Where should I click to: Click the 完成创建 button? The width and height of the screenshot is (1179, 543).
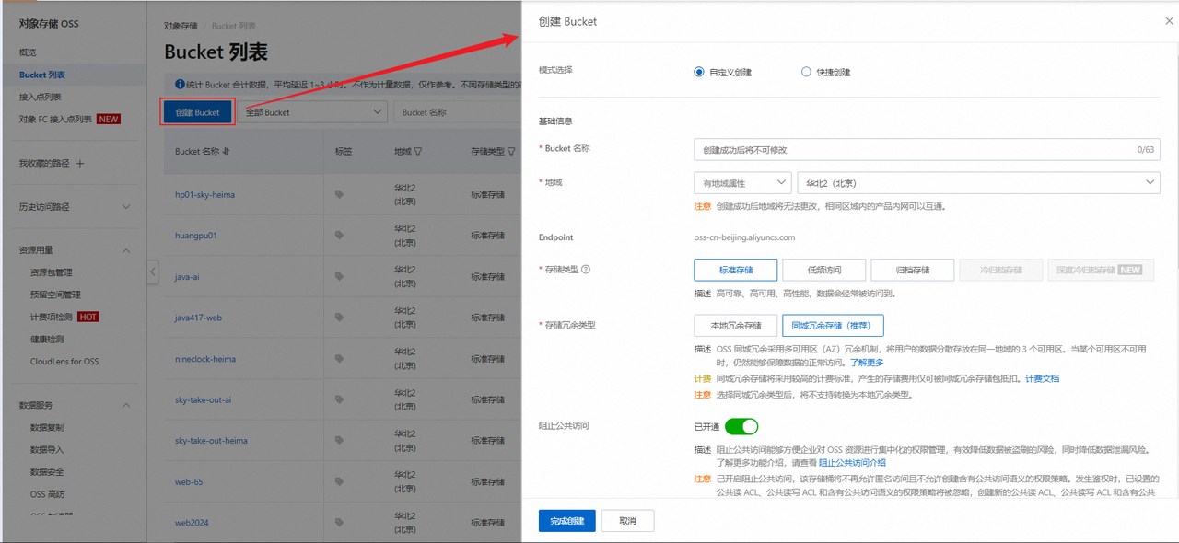(x=567, y=520)
